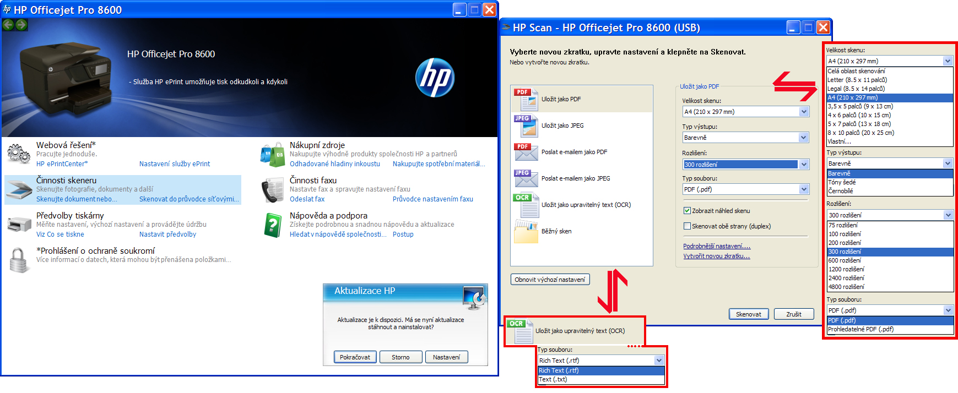Choose 600 rozlišení from resolution list
This screenshot has width=958, height=393.
(x=890, y=260)
